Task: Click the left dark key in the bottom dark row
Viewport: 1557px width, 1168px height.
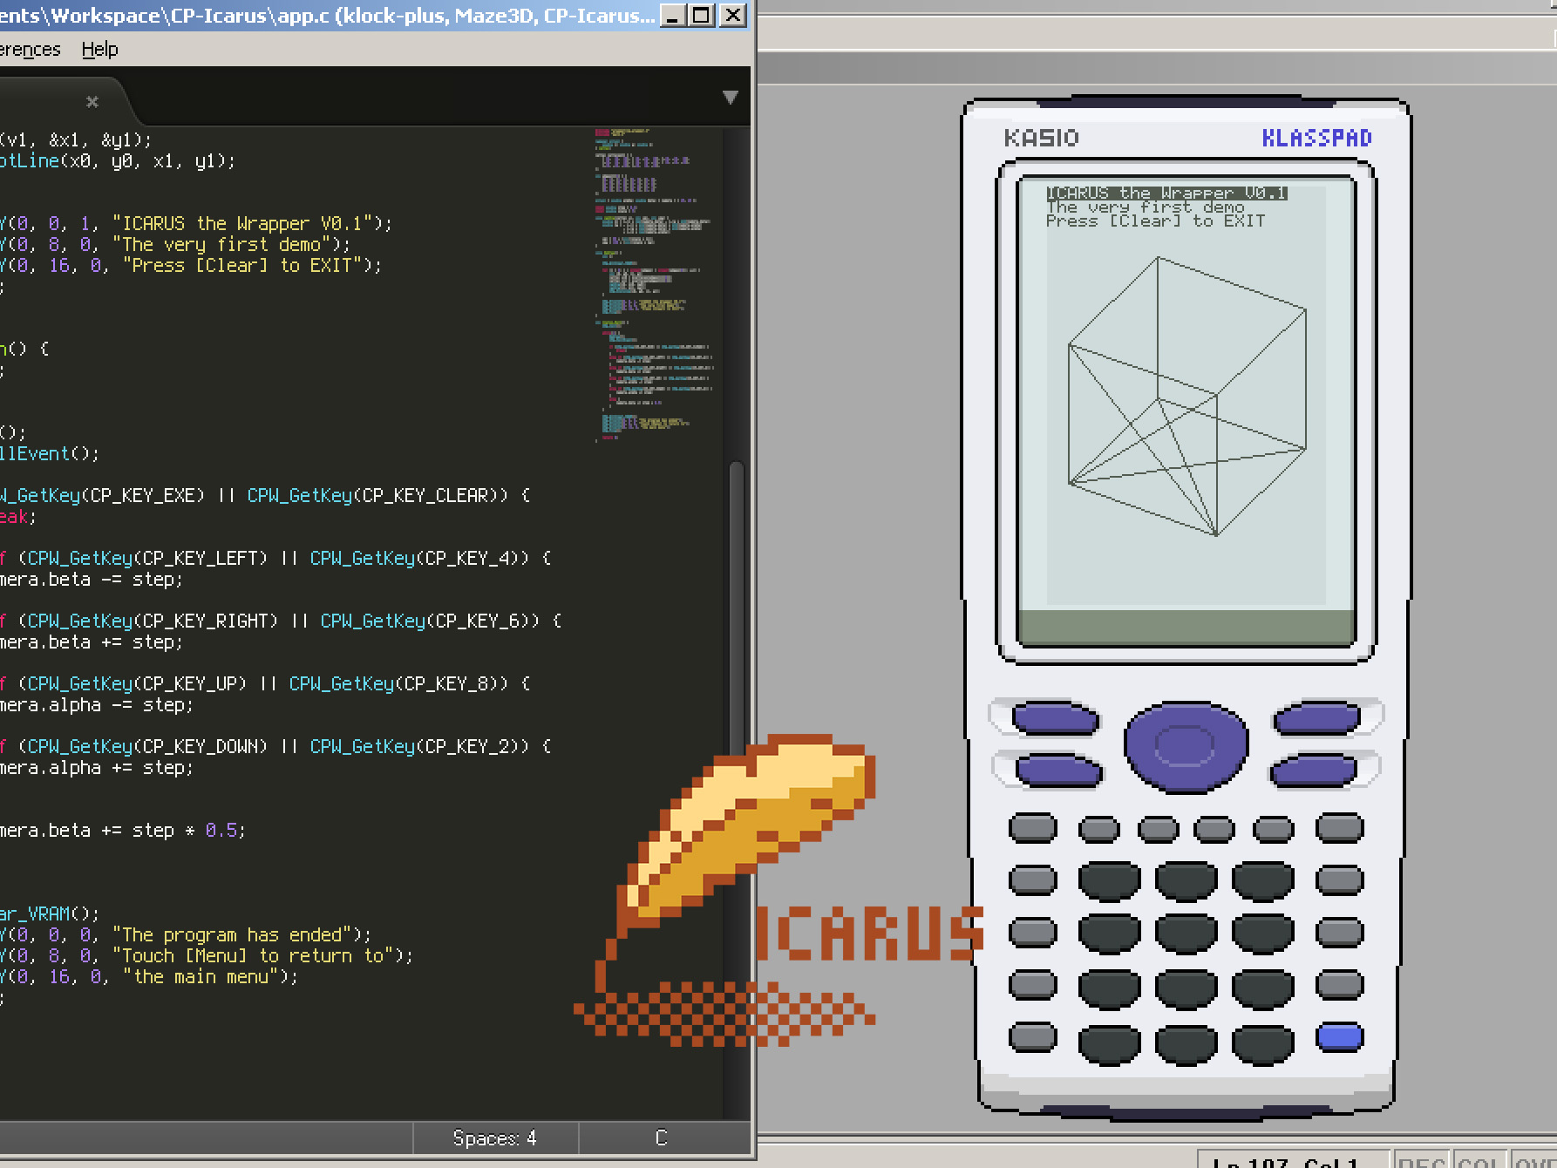Action: pyautogui.click(x=1109, y=1045)
